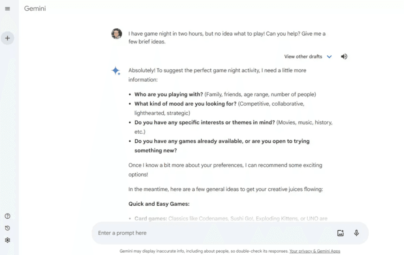This screenshot has width=404, height=255.
Task: Click the Gemini title in header
Action: click(35, 8)
